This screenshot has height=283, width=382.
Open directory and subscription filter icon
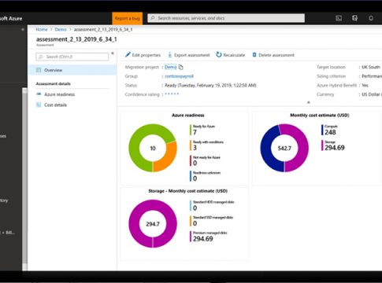[354, 18]
